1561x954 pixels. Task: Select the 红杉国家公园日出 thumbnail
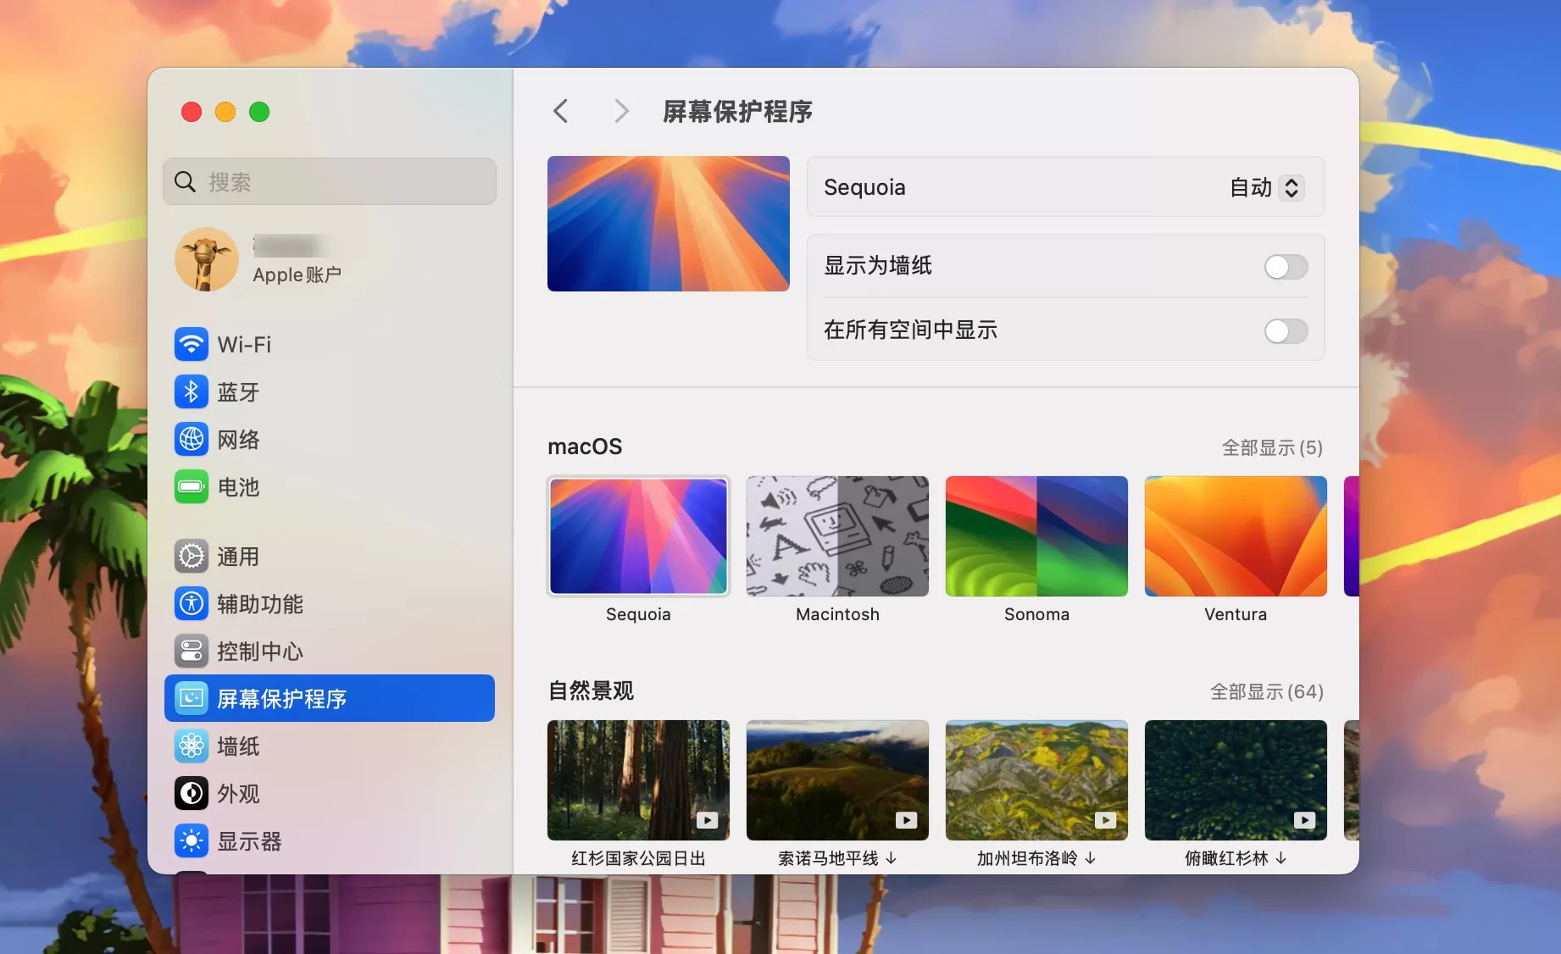[x=638, y=780]
